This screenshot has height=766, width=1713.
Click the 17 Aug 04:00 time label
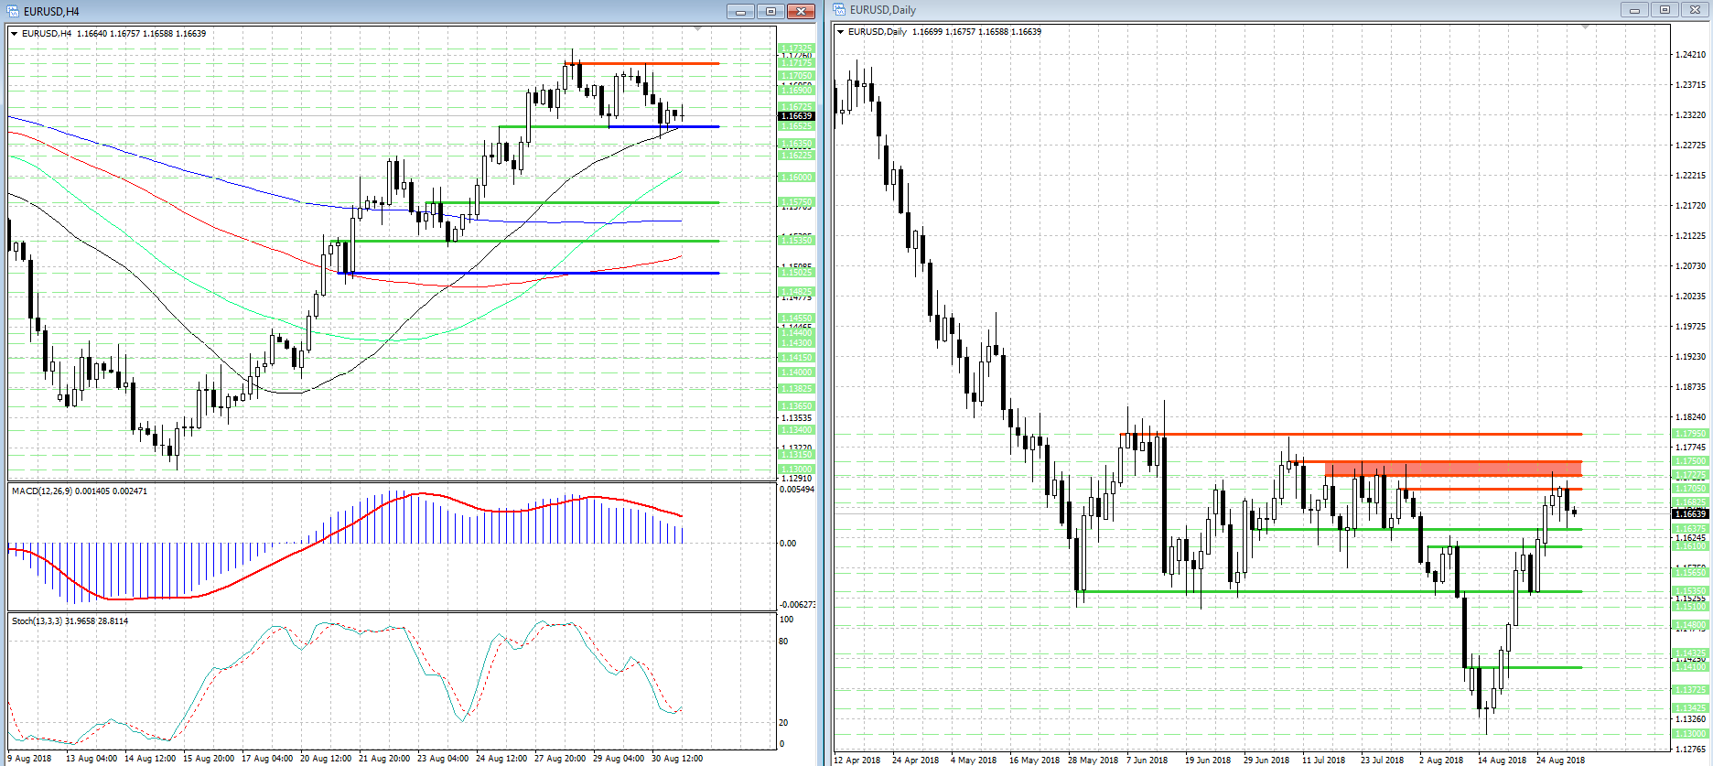pyautogui.click(x=267, y=759)
